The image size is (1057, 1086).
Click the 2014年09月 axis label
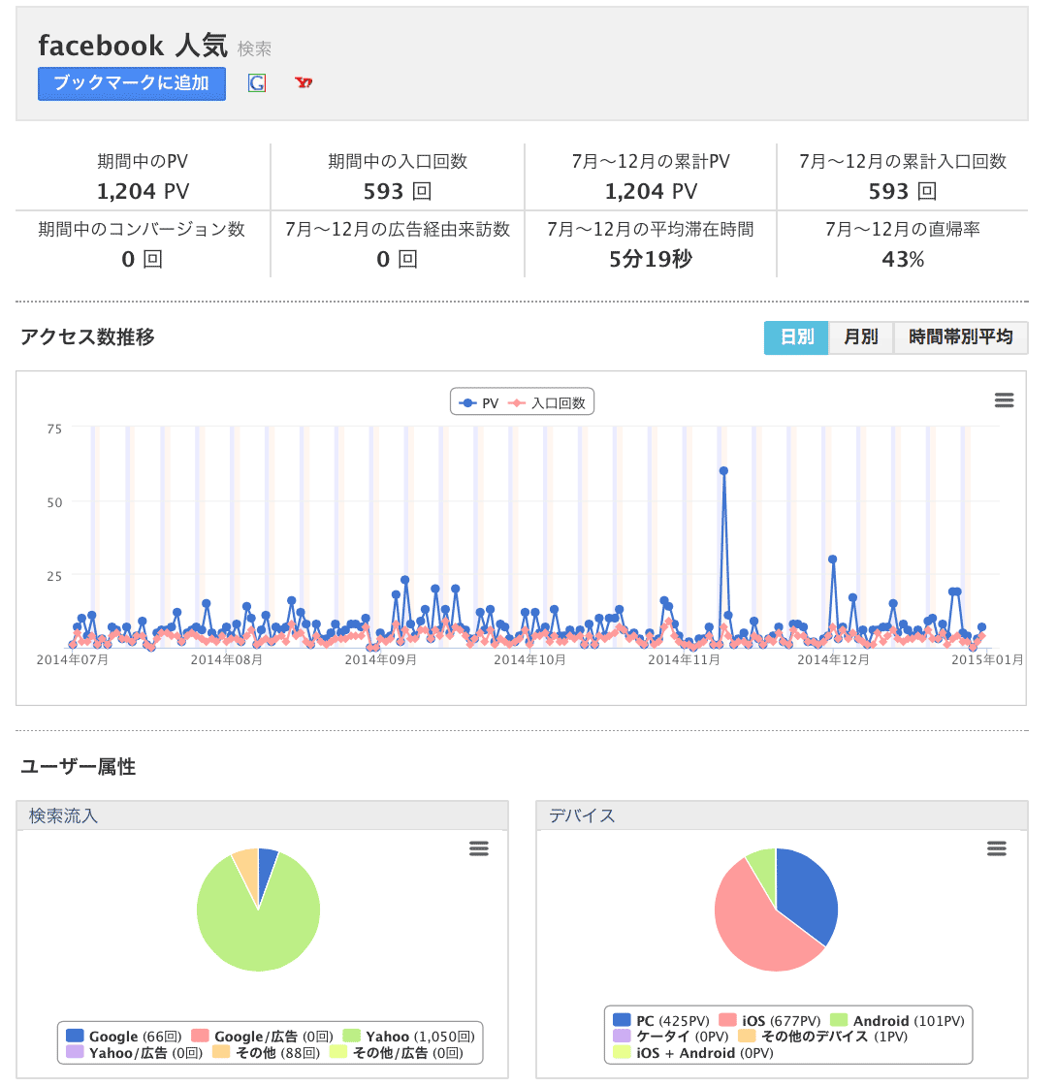(380, 660)
